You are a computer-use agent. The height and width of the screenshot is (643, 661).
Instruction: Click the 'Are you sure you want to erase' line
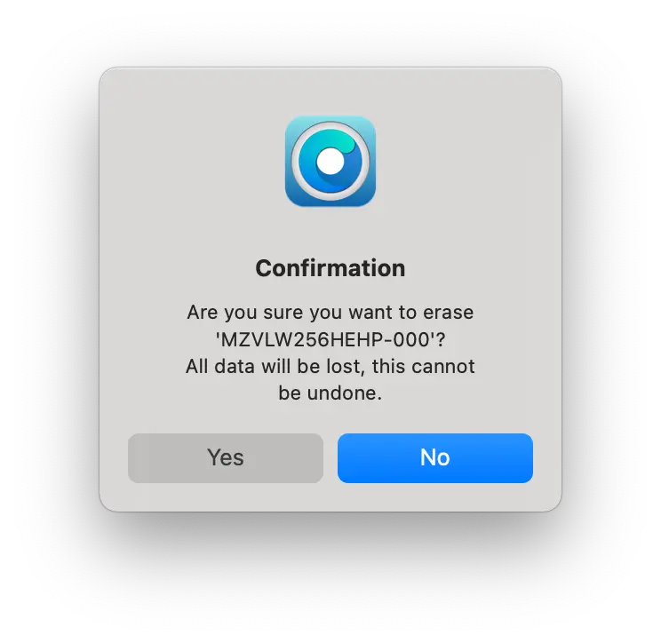pos(330,313)
